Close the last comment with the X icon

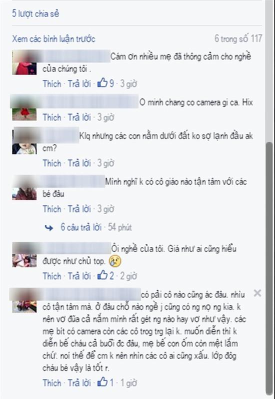point(257,293)
